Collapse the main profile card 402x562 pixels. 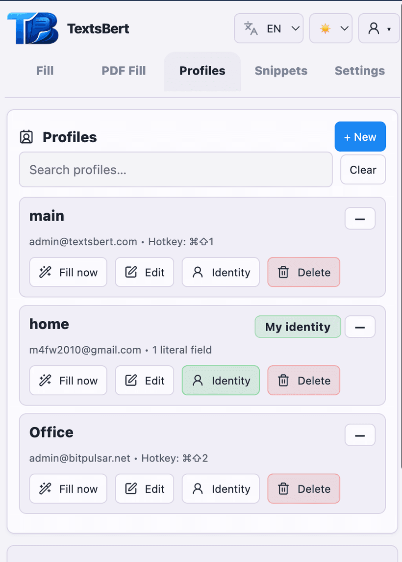point(360,218)
